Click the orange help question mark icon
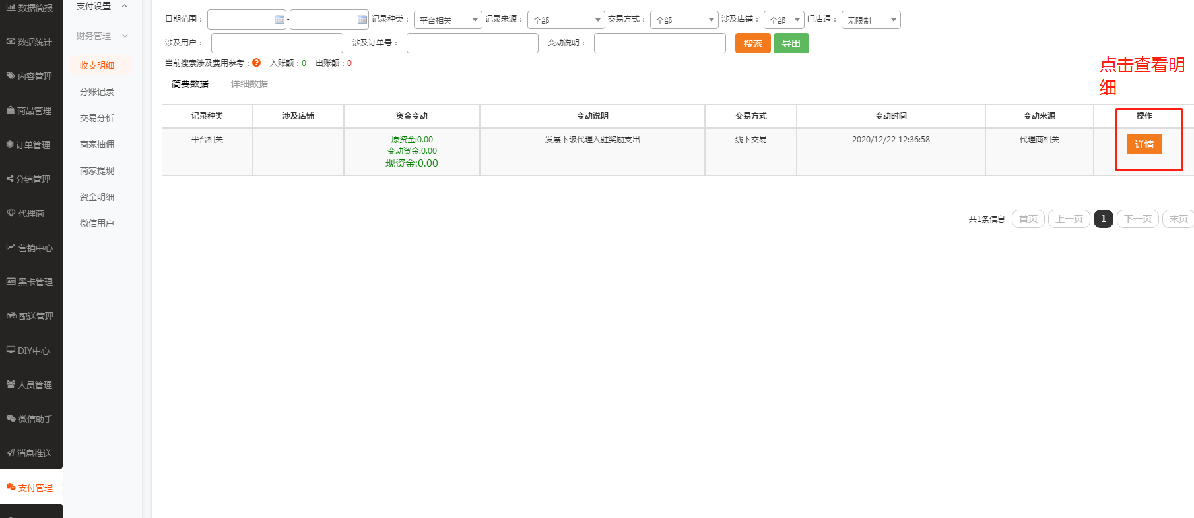The image size is (1194, 518). pos(256,63)
